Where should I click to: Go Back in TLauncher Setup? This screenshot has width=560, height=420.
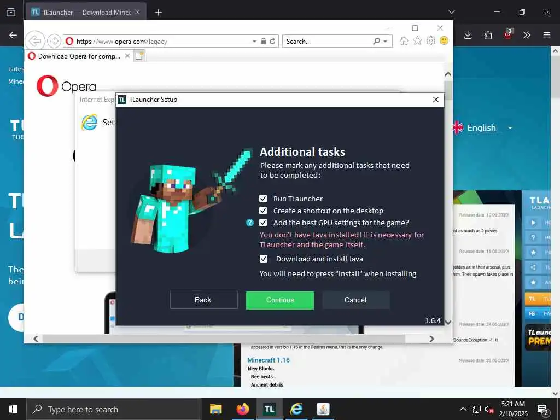(x=203, y=300)
